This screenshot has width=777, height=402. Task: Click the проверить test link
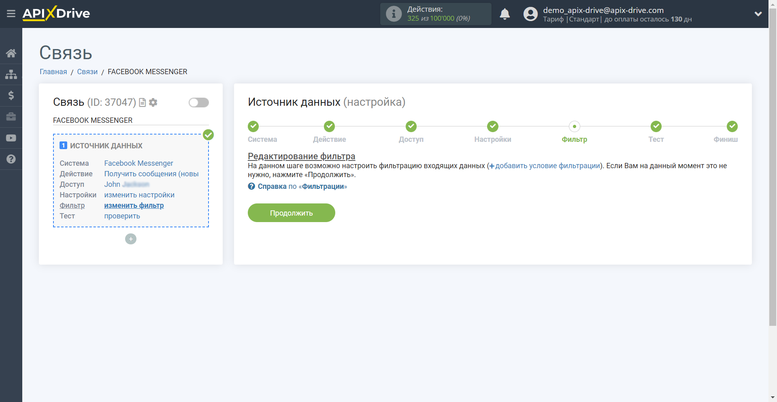pyautogui.click(x=122, y=216)
